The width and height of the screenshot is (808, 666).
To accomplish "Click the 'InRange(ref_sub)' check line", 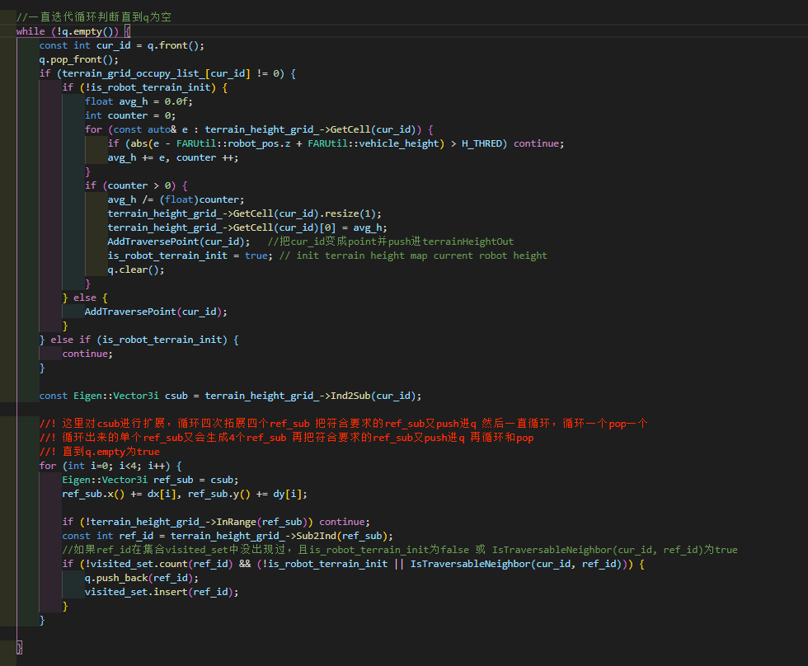I will [216, 522].
